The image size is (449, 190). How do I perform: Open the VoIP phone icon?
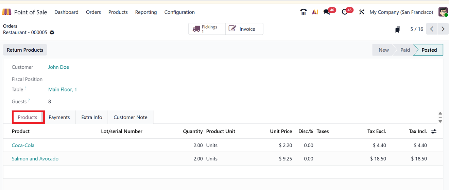click(x=304, y=12)
